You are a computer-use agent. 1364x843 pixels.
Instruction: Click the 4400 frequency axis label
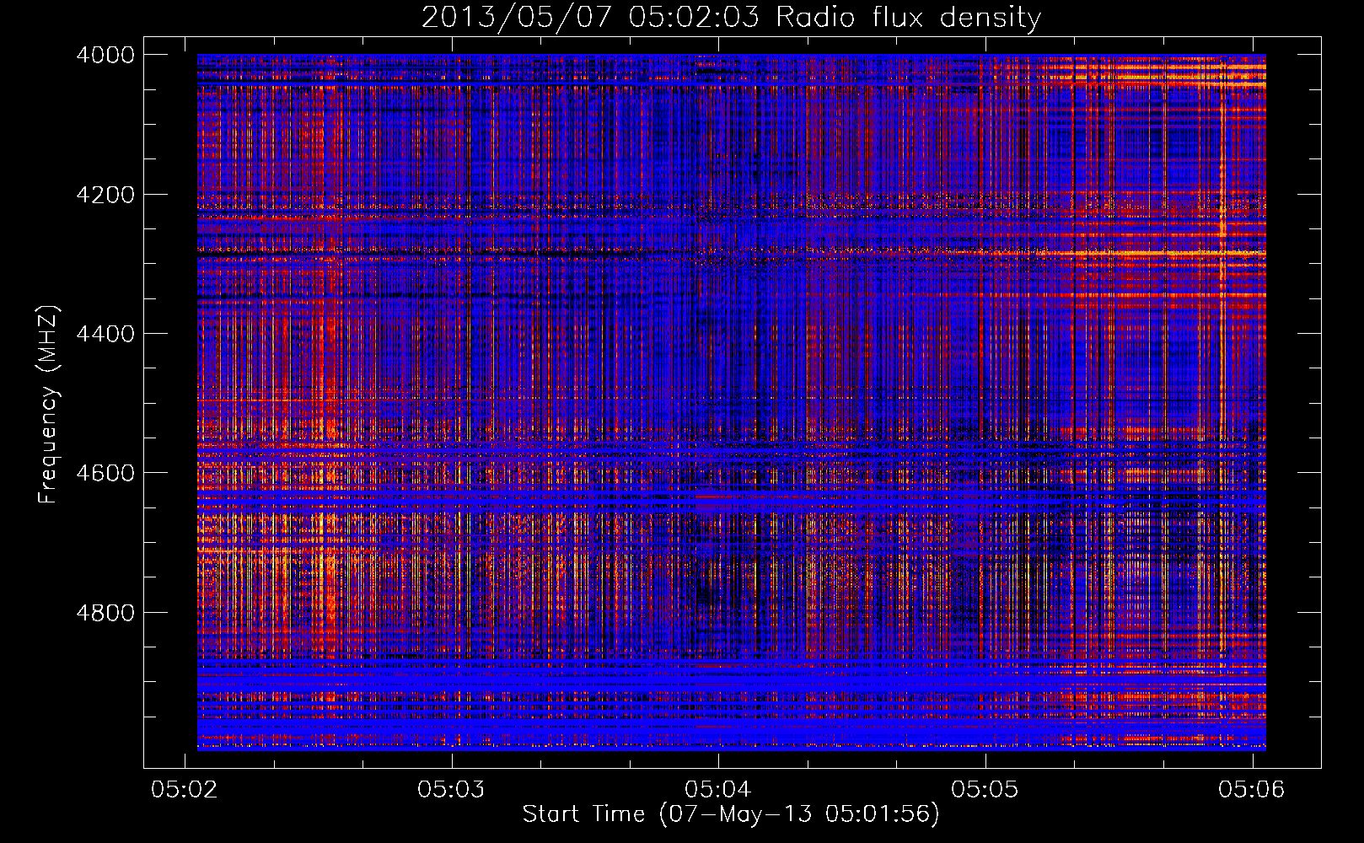[x=105, y=334]
